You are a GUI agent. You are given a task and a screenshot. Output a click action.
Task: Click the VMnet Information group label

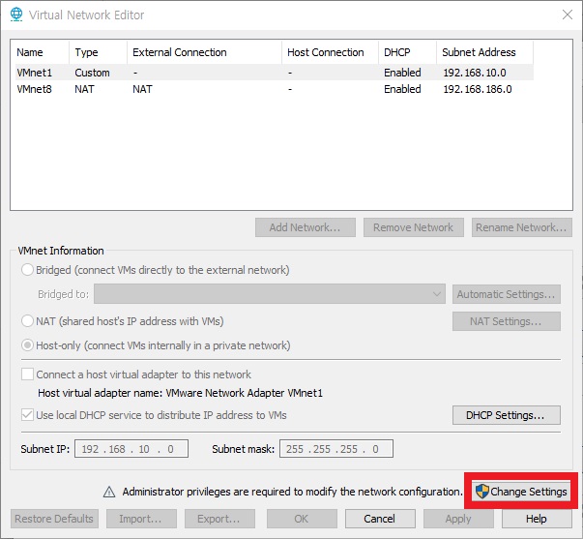point(61,251)
